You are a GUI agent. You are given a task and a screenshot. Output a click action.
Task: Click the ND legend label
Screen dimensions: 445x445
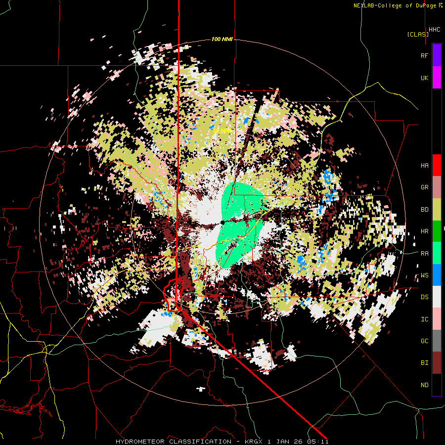point(424,385)
